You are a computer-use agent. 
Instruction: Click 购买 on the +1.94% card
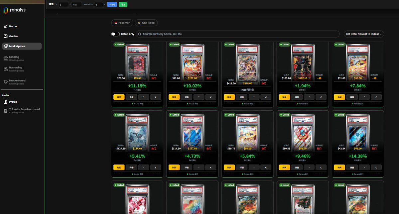[x=285, y=97]
